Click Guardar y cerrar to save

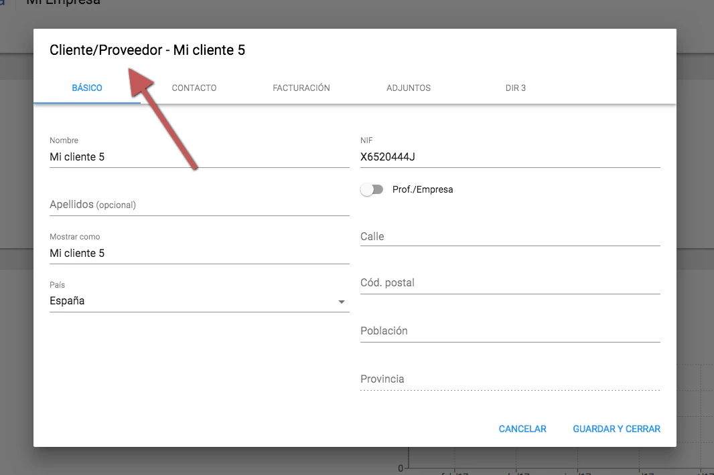coord(616,429)
